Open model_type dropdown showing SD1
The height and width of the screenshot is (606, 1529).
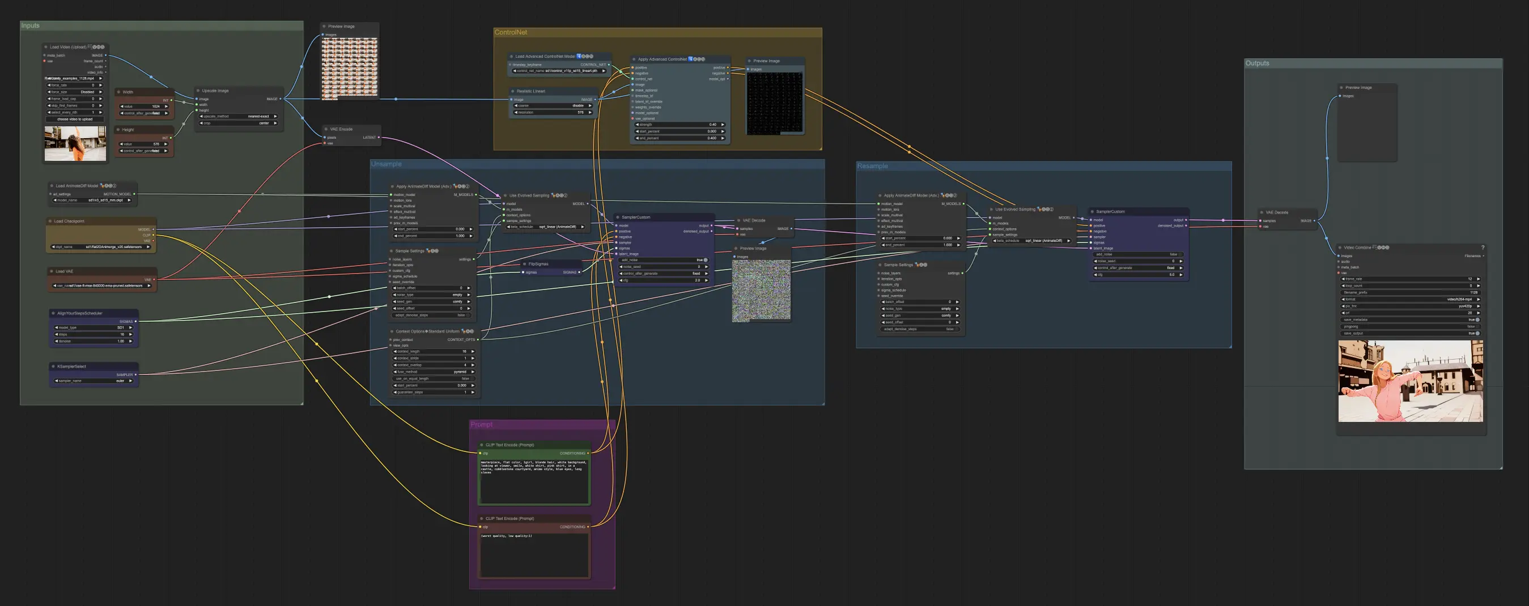tap(94, 327)
